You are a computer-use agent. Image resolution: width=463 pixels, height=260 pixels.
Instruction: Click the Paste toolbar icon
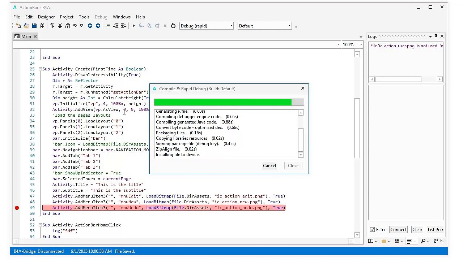coord(68,26)
